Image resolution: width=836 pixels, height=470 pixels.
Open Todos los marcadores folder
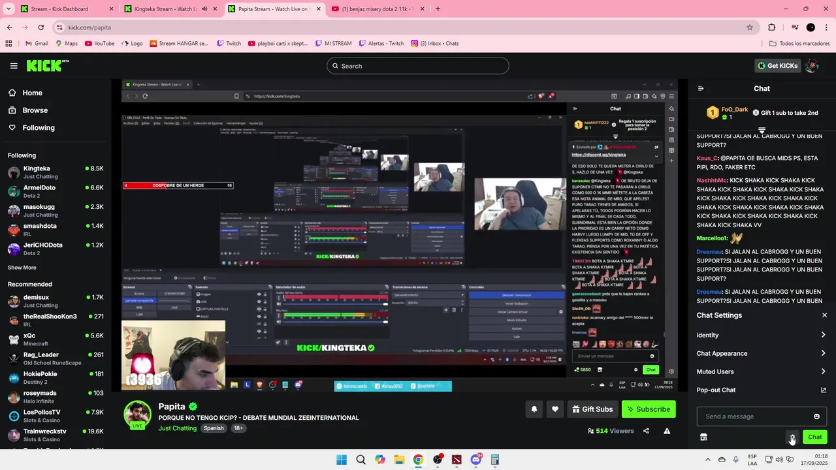(x=799, y=44)
